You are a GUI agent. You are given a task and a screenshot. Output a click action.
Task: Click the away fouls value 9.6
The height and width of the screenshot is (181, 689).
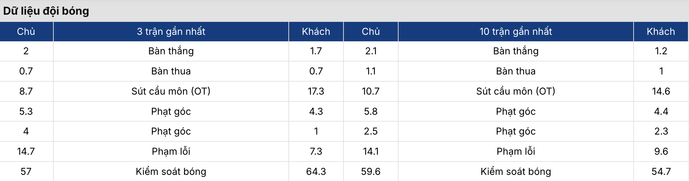pos(661,151)
